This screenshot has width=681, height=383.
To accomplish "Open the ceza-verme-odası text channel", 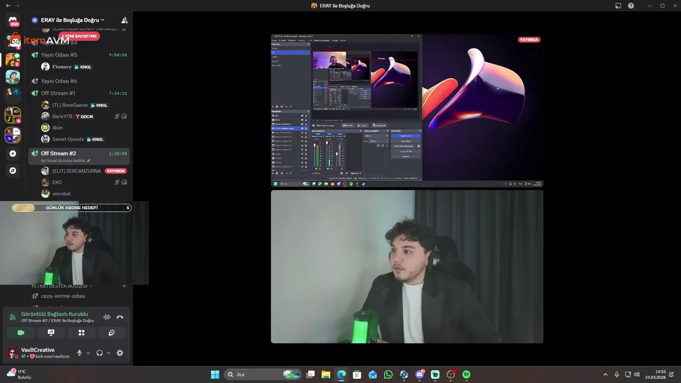I will pos(79,296).
